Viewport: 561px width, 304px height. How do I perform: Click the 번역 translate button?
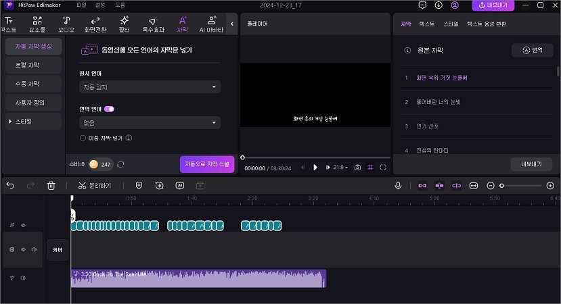[533, 51]
